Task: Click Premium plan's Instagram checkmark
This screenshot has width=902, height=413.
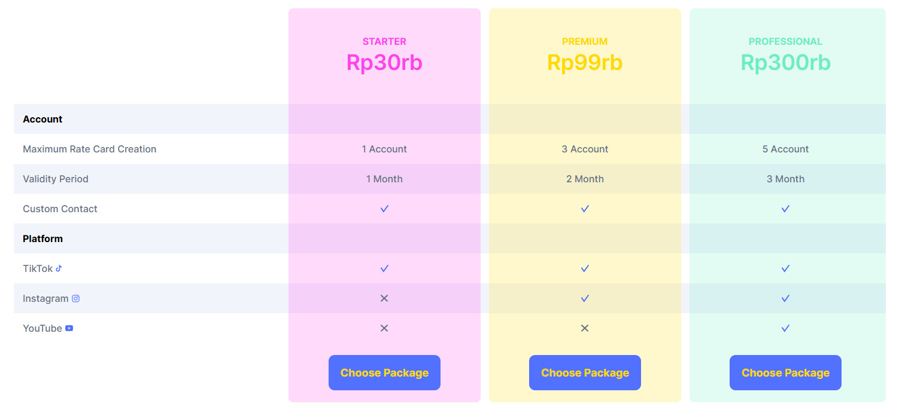Action: point(585,298)
